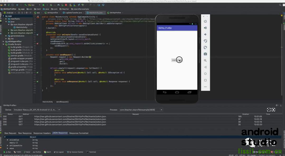Raise the emulator volume with the volume up icon
Viewport: 285px width, 156px height.
[205, 28]
